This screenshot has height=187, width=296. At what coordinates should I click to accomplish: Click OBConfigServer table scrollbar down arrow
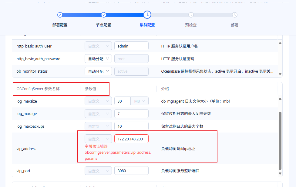(x=280, y=173)
